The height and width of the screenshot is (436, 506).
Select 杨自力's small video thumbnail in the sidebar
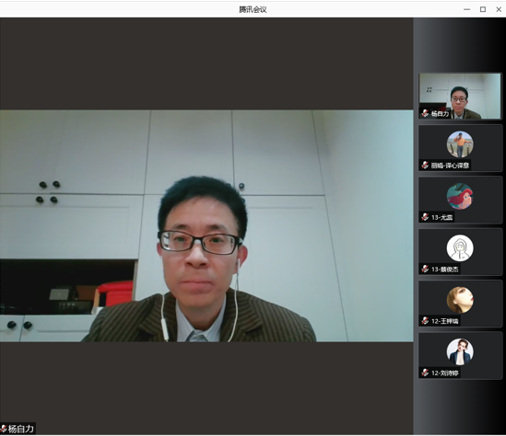(460, 96)
